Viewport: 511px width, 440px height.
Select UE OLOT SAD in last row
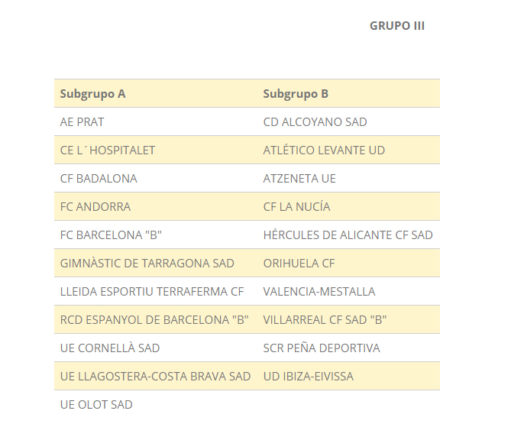(96, 404)
